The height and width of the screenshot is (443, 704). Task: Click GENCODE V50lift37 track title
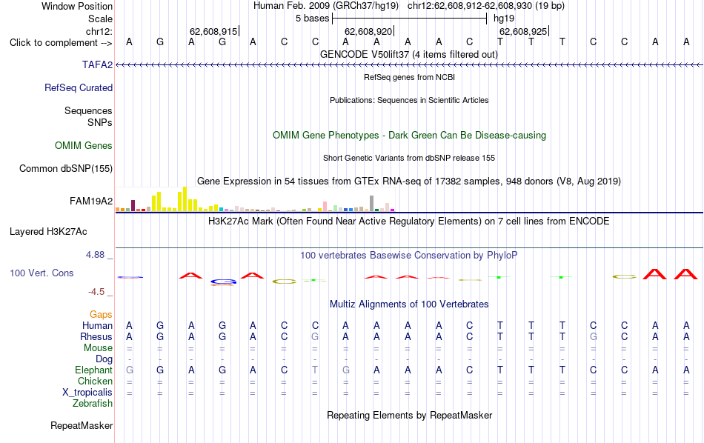coord(409,54)
